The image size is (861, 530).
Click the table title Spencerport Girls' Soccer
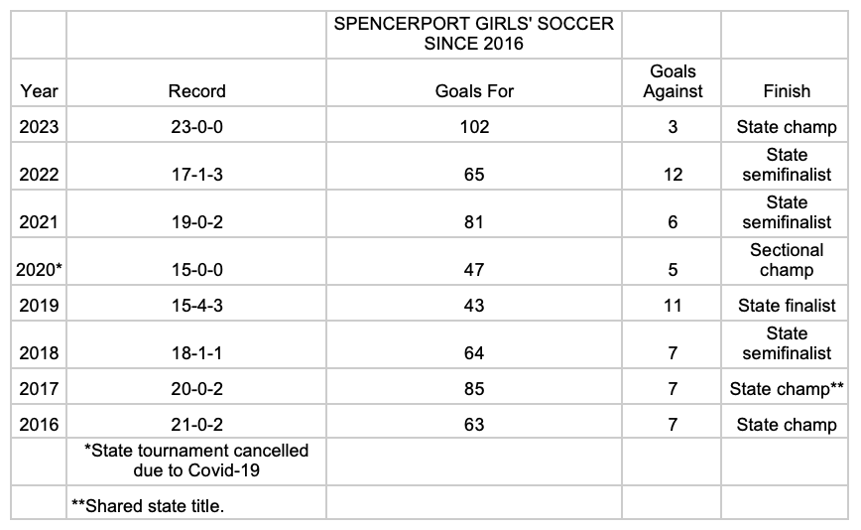tap(474, 33)
